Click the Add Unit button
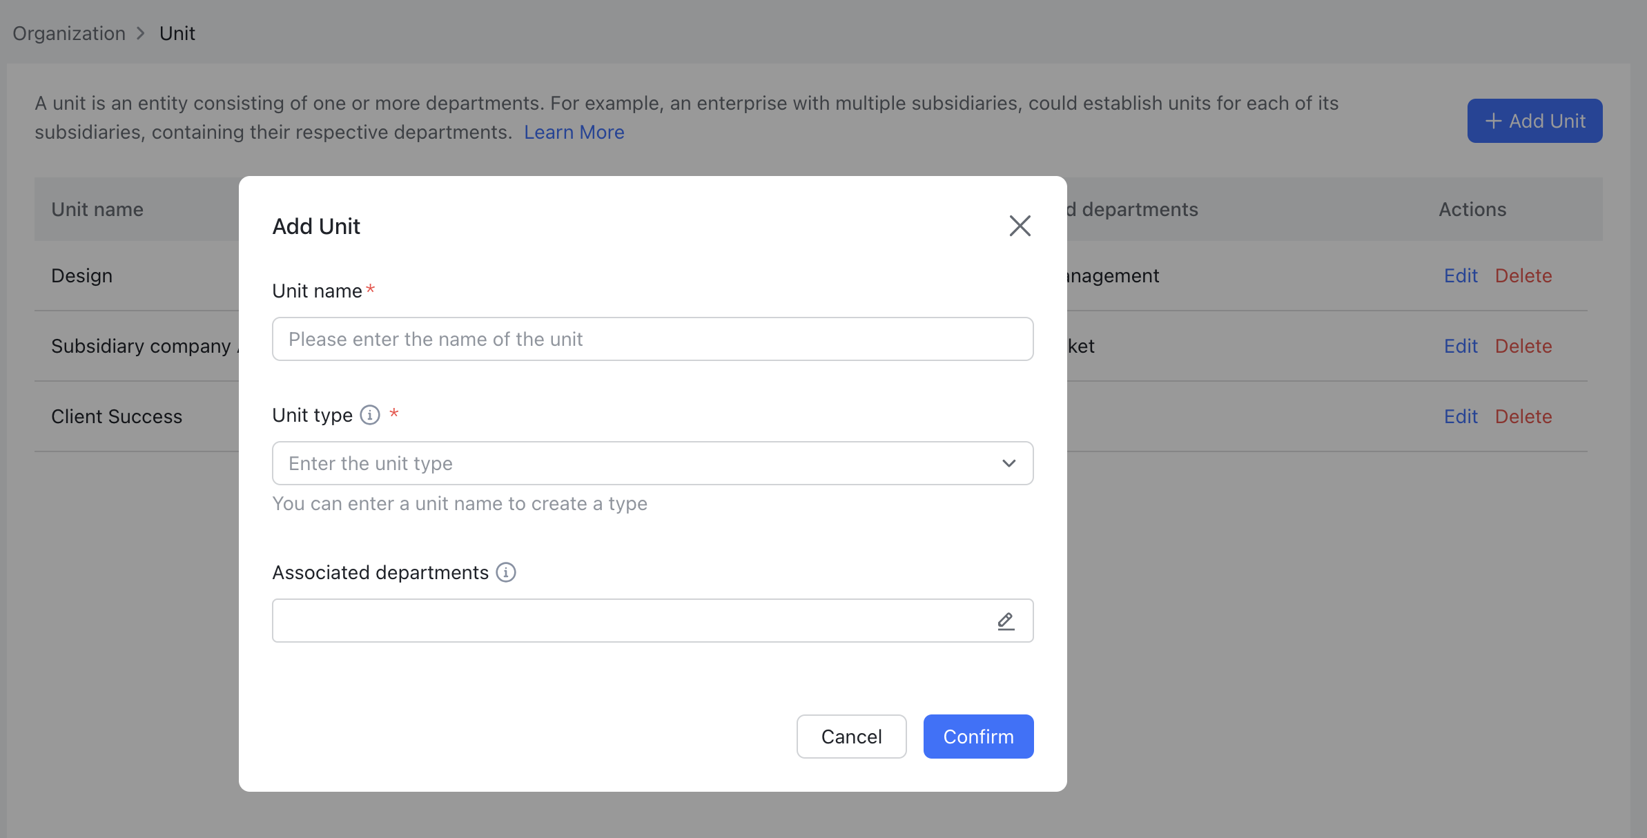This screenshot has height=838, width=1647. (1534, 121)
